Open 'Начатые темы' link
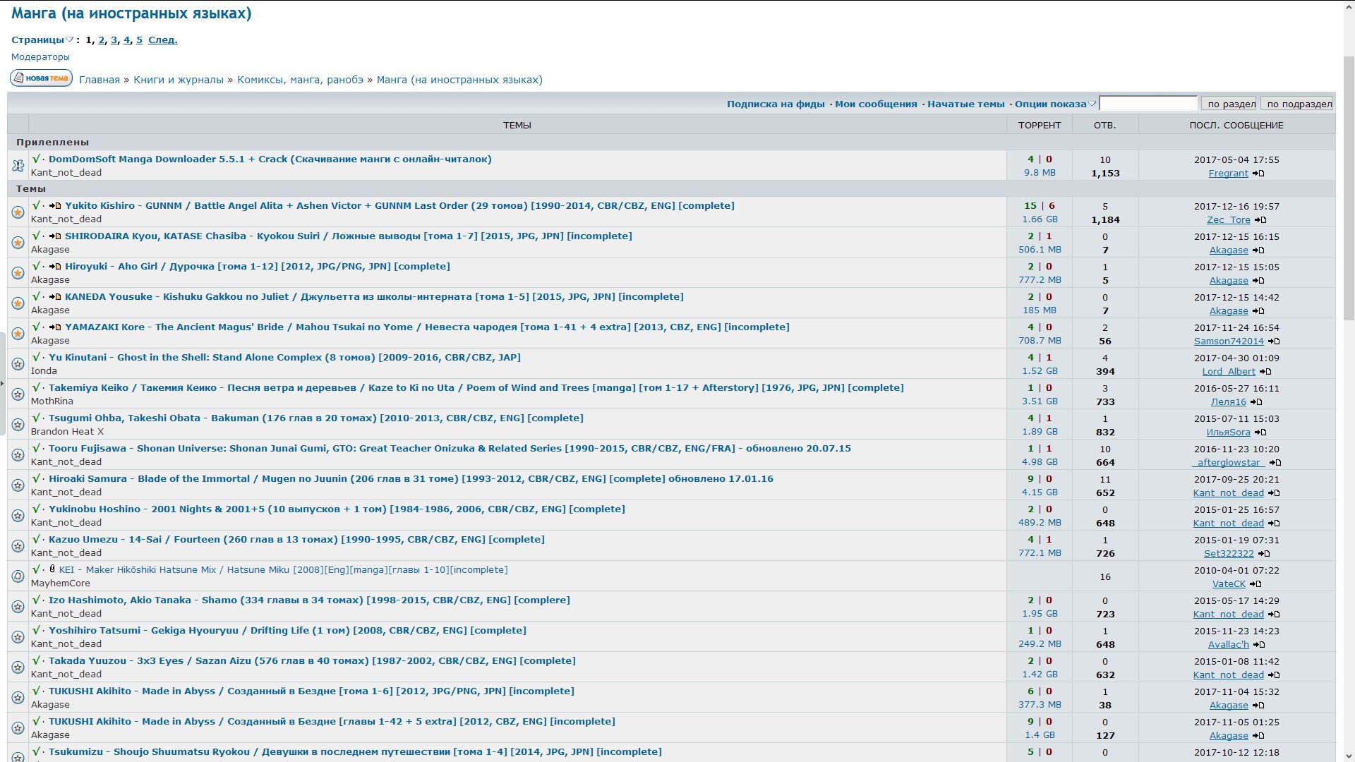This screenshot has width=1355, height=762. click(x=965, y=104)
